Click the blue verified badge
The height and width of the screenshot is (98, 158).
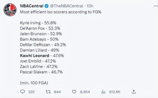point(46,6)
